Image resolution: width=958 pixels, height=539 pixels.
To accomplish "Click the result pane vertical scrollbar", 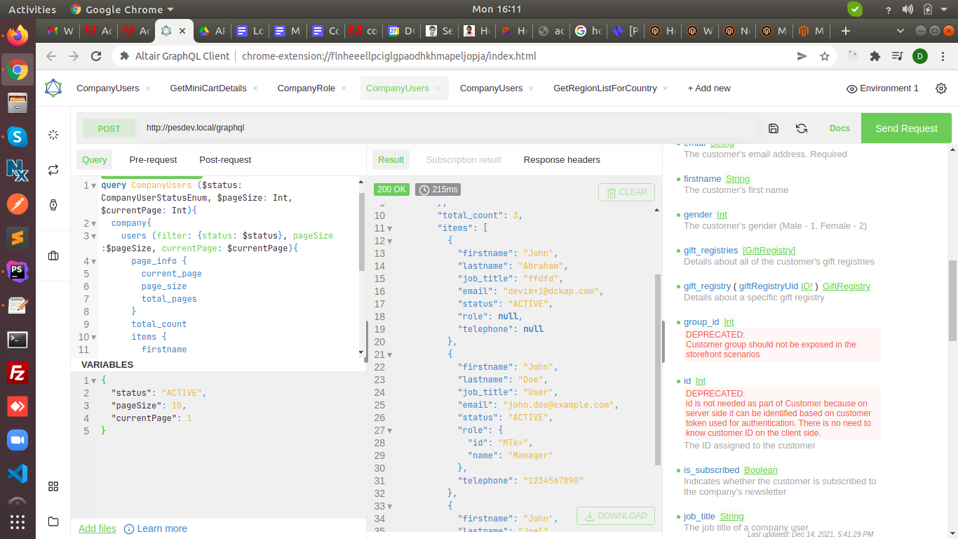I will coord(657,368).
